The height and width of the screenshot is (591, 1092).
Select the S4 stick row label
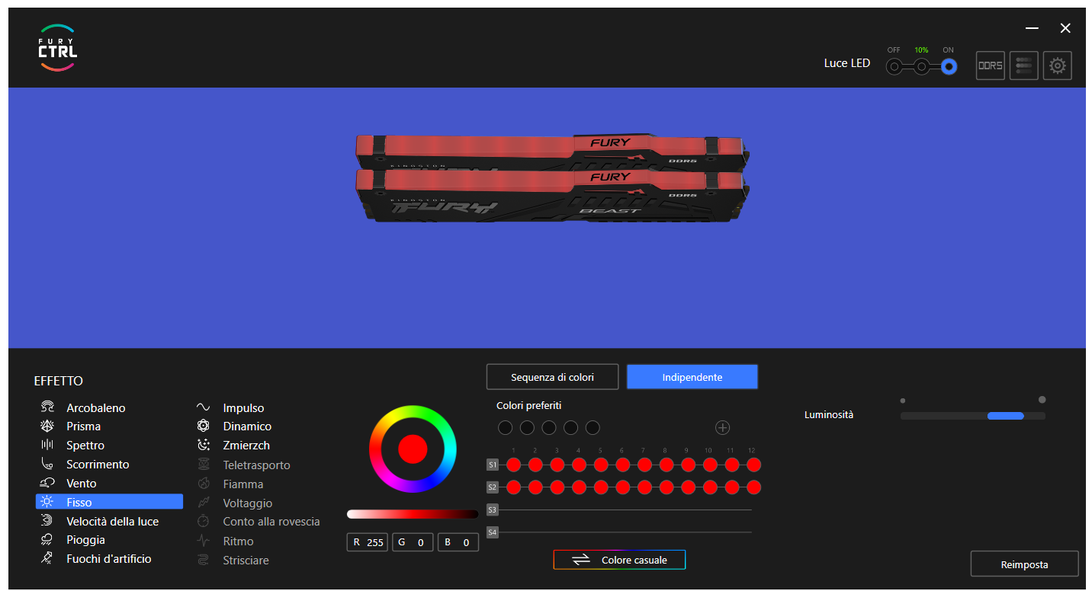point(493,532)
